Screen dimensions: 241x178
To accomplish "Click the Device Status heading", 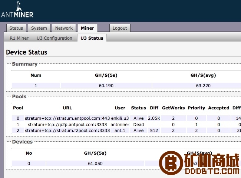I will [27, 52].
